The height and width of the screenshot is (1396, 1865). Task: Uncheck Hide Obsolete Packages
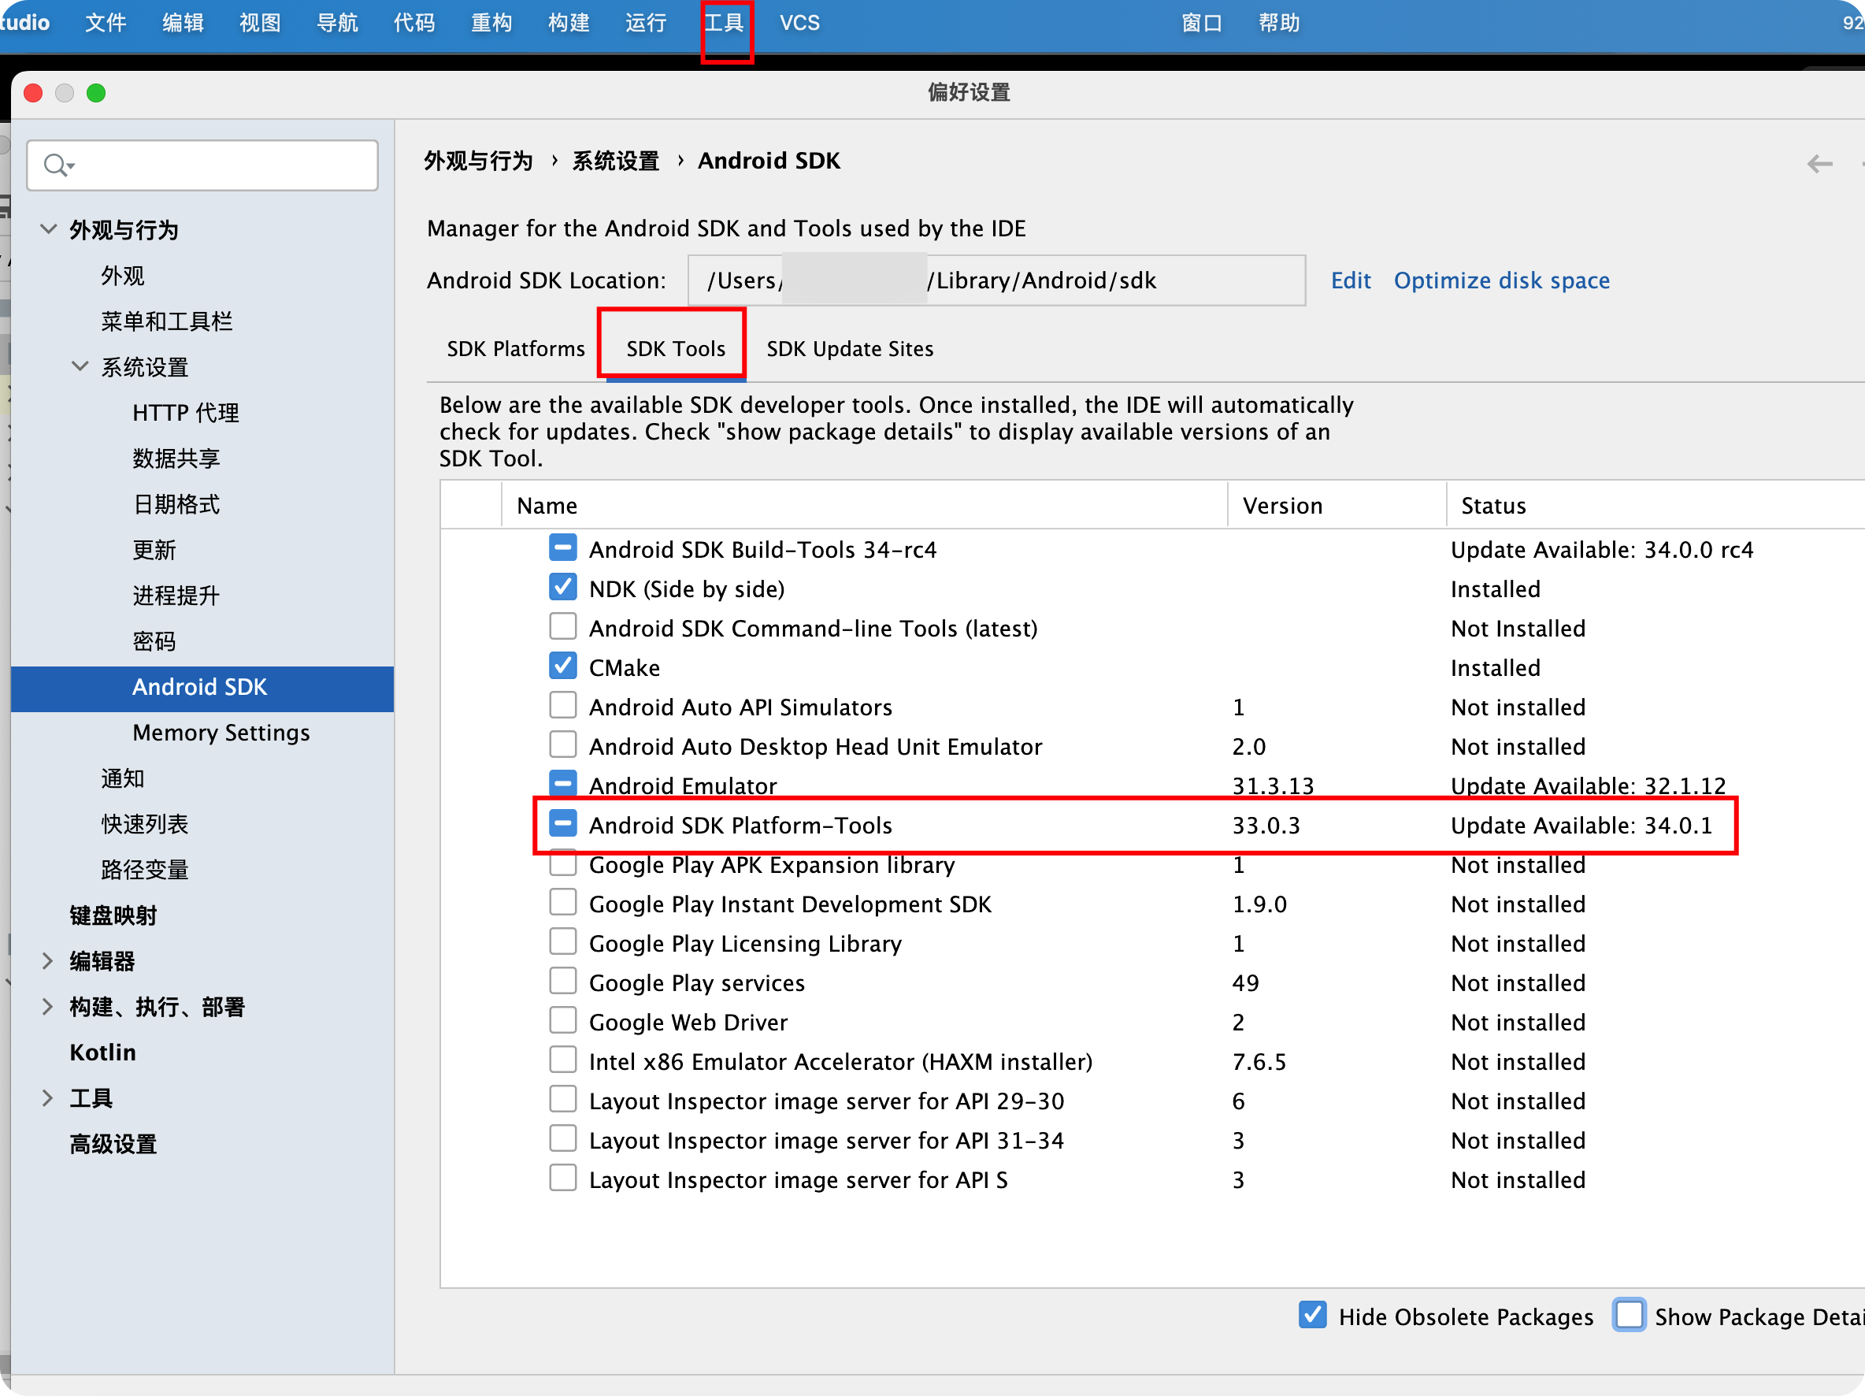tap(1312, 1315)
